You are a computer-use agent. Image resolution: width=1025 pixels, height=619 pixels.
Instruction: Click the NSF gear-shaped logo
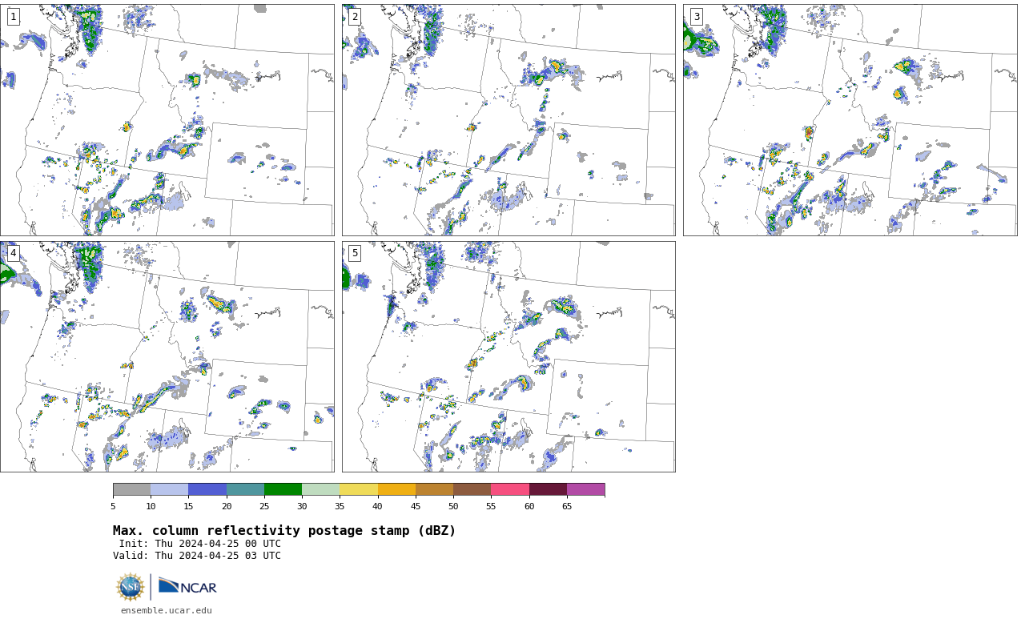point(130,587)
